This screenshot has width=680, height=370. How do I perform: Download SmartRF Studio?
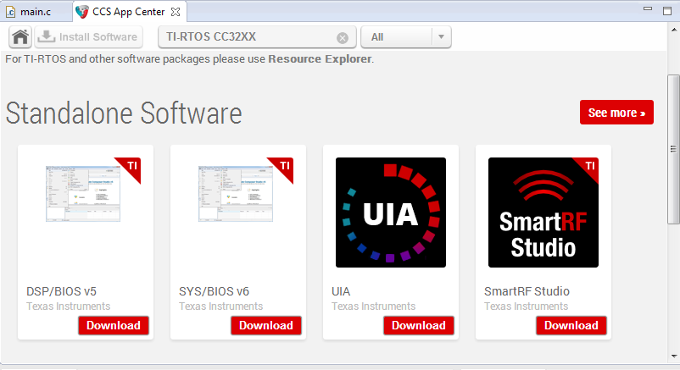571,325
